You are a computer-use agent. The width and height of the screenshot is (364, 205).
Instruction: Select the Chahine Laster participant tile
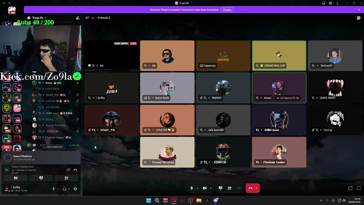pyautogui.click(x=279, y=152)
